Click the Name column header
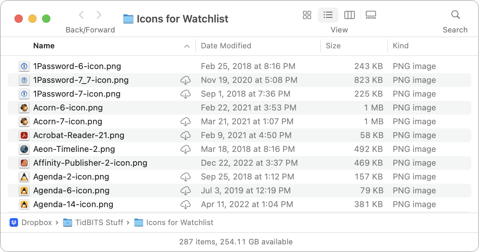Viewport: 479px width, 252px height. [x=44, y=46]
